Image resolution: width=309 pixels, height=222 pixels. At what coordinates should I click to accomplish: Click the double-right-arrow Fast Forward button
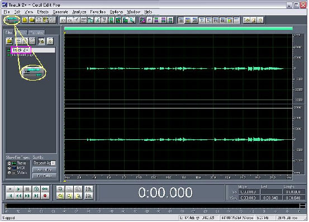click(x=27, y=196)
